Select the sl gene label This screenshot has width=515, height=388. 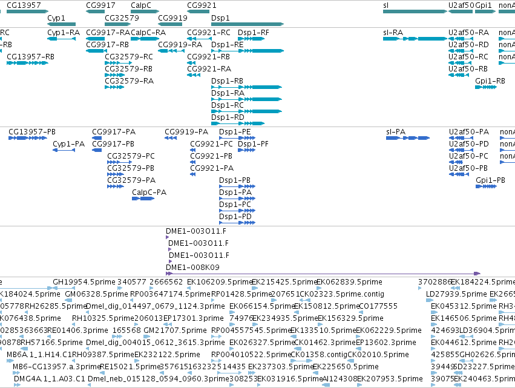point(385,5)
